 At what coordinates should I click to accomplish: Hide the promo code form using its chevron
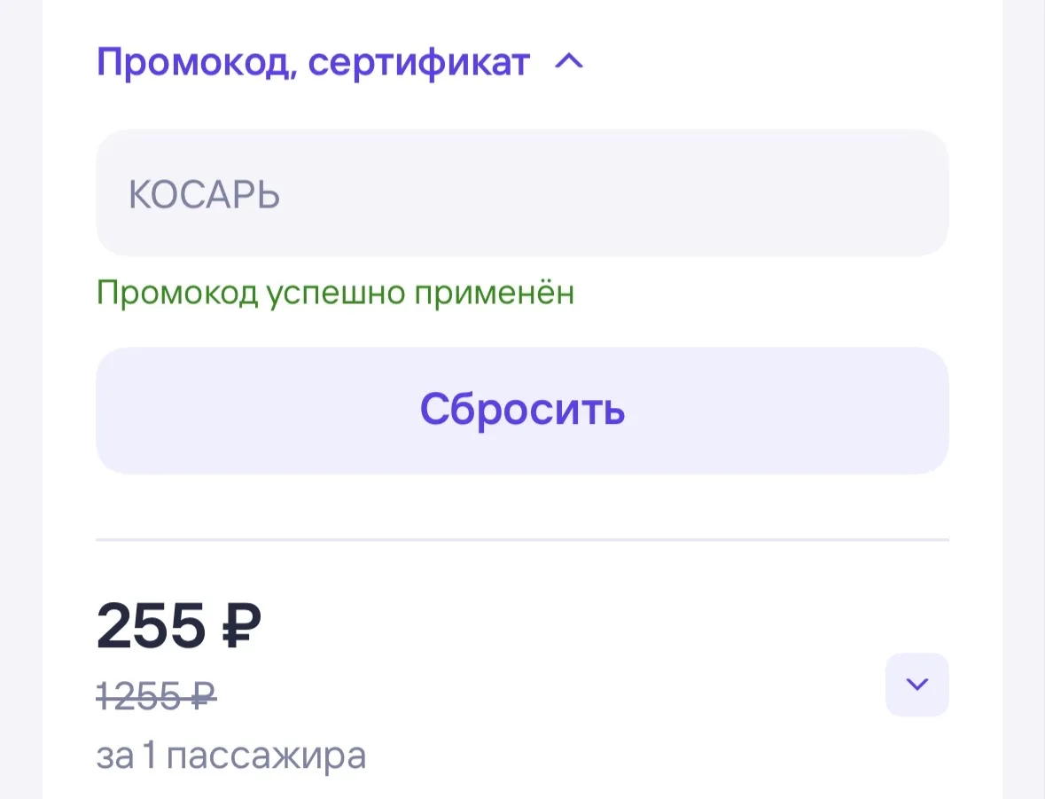(x=569, y=62)
